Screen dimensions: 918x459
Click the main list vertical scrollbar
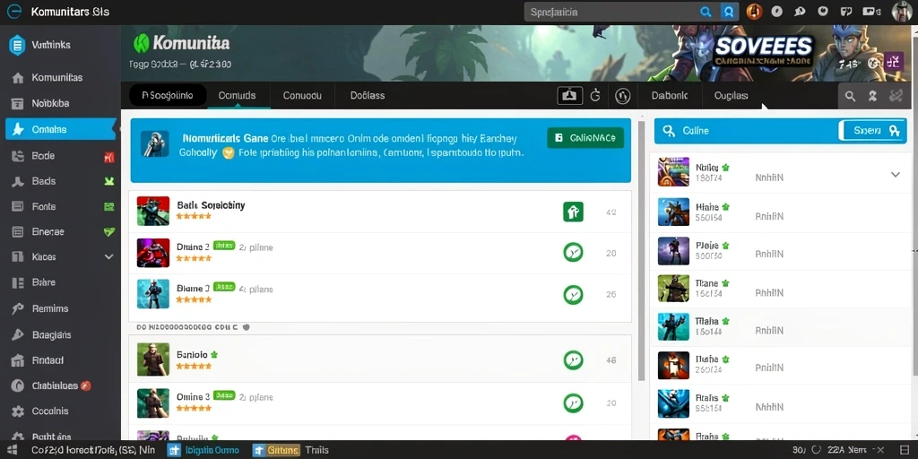coord(641,252)
